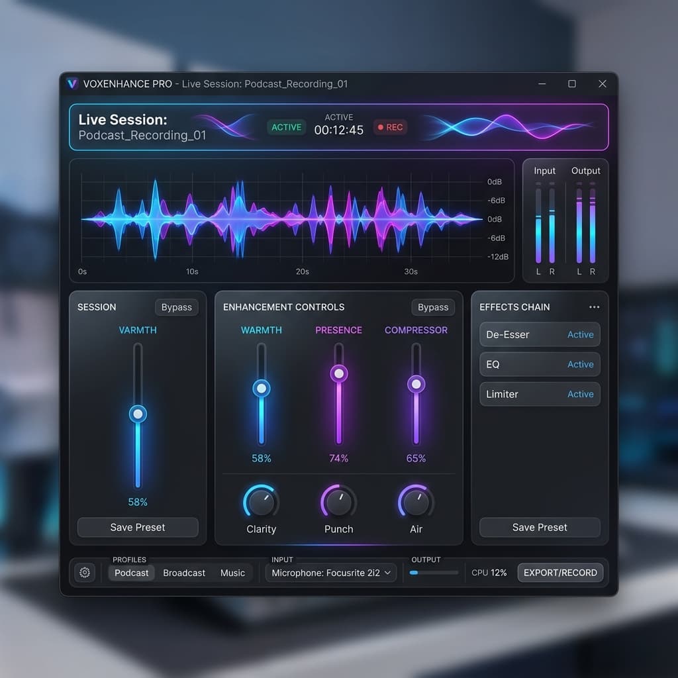This screenshot has height=678, width=678.
Task: Click the Input R level meter
Action: (x=552, y=222)
